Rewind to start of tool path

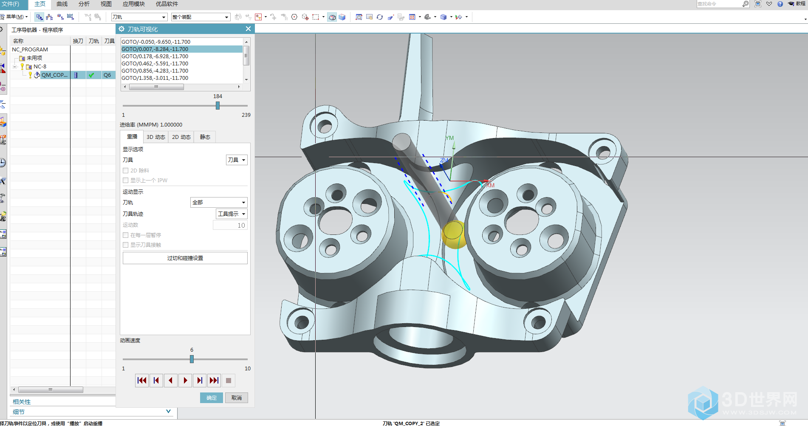[x=142, y=381]
